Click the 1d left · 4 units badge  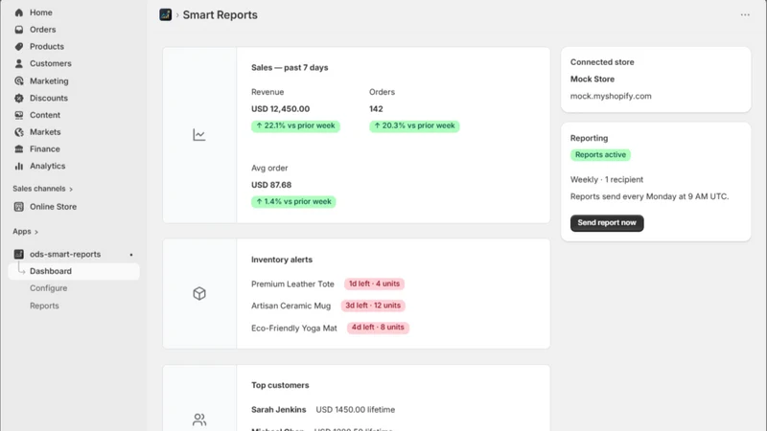(374, 284)
